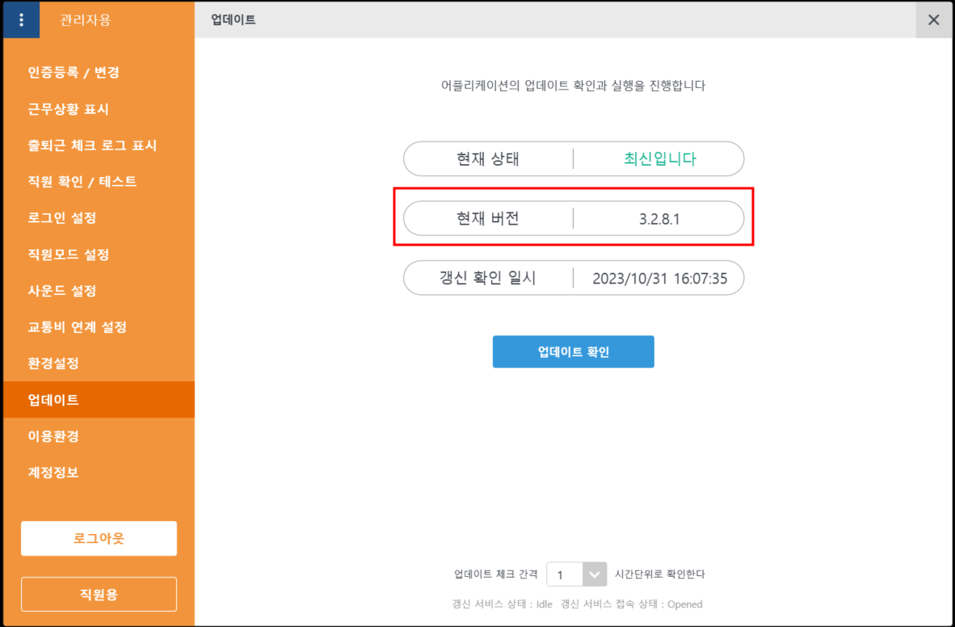Navigate to 교통비 연계 설정
The width and height of the screenshot is (955, 627).
click(77, 327)
